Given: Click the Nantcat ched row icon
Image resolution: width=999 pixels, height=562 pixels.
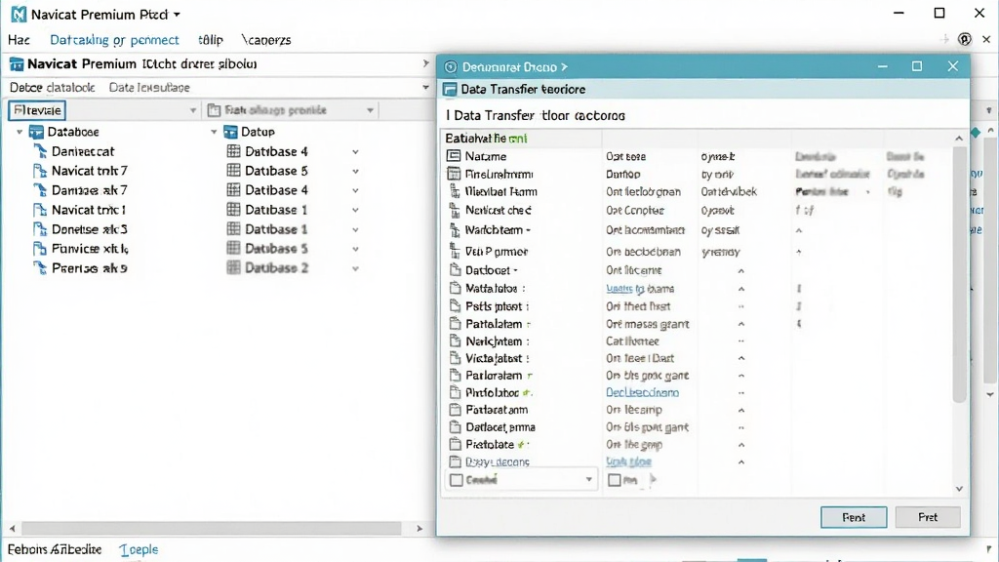Looking at the screenshot, I should tap(455, 210).
